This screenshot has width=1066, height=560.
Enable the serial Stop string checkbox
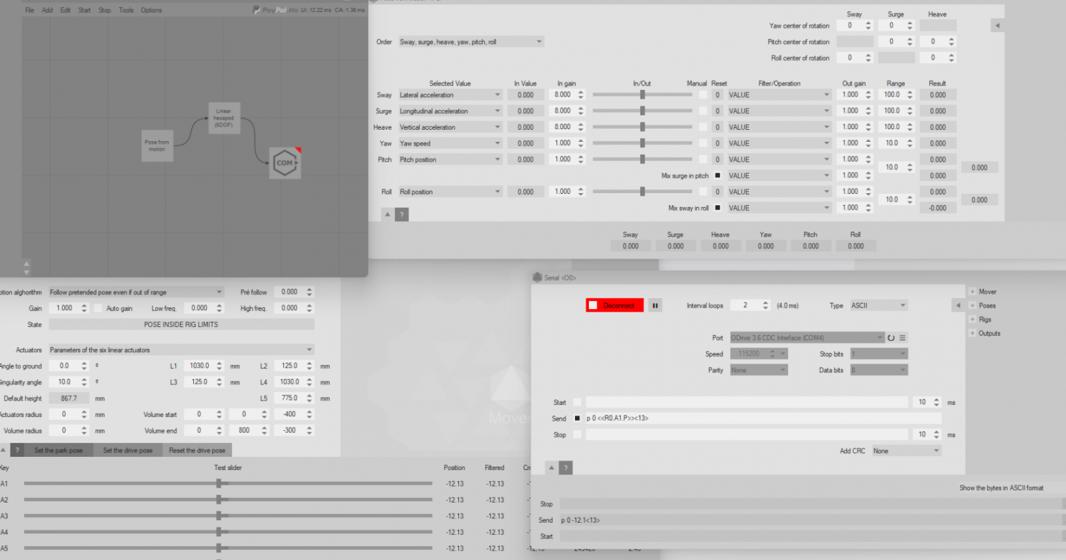(x=577, y=435)
